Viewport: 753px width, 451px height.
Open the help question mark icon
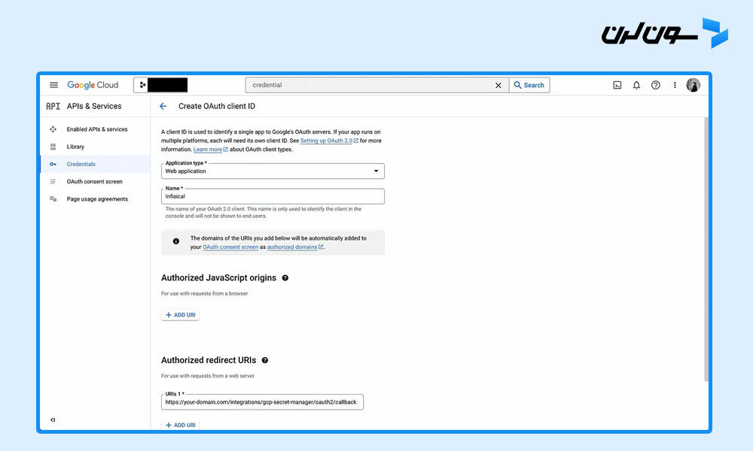[x=656, y=85]
